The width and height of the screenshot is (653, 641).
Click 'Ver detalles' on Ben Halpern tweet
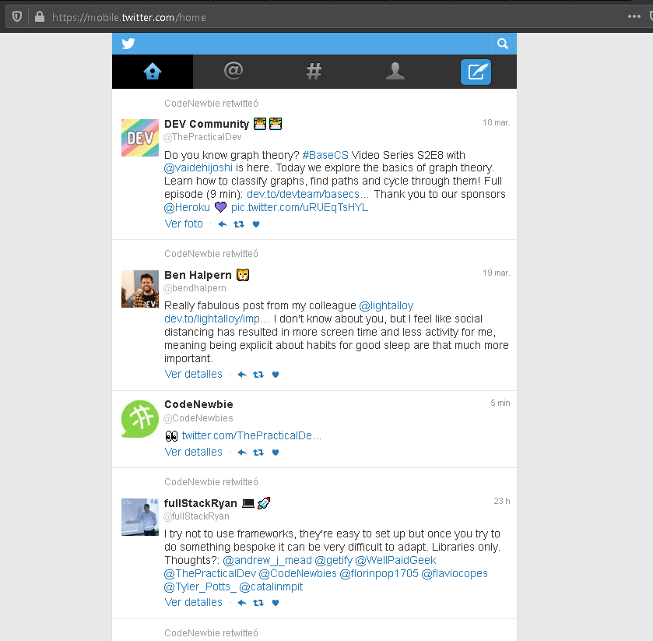[x=193, y=375]
